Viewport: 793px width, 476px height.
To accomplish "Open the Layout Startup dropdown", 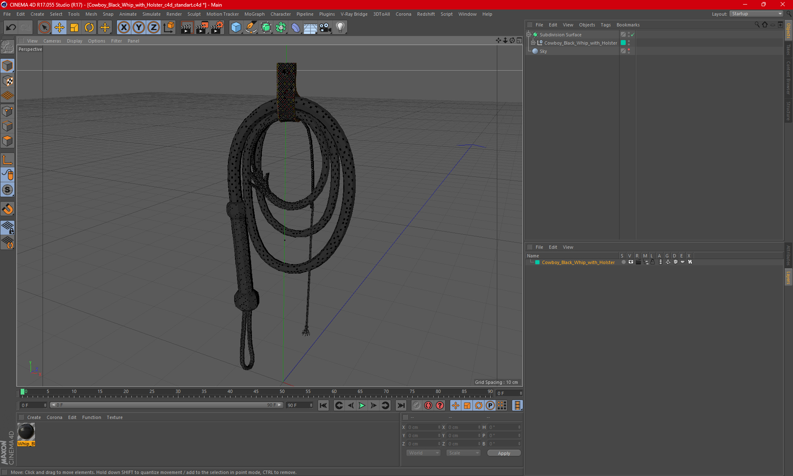I will pos(756,14).
